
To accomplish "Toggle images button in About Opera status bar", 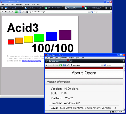I will pyautogui.click(x=113, y=112).
